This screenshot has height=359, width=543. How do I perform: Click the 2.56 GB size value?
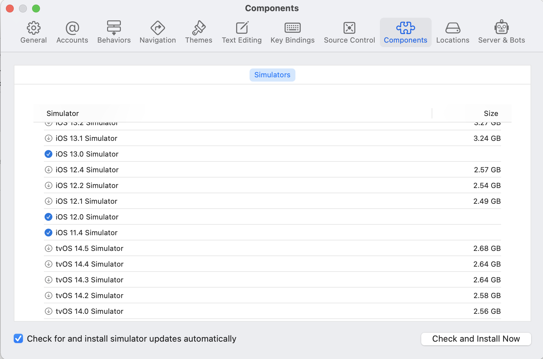pyautogui.click(x=487, y=311)
